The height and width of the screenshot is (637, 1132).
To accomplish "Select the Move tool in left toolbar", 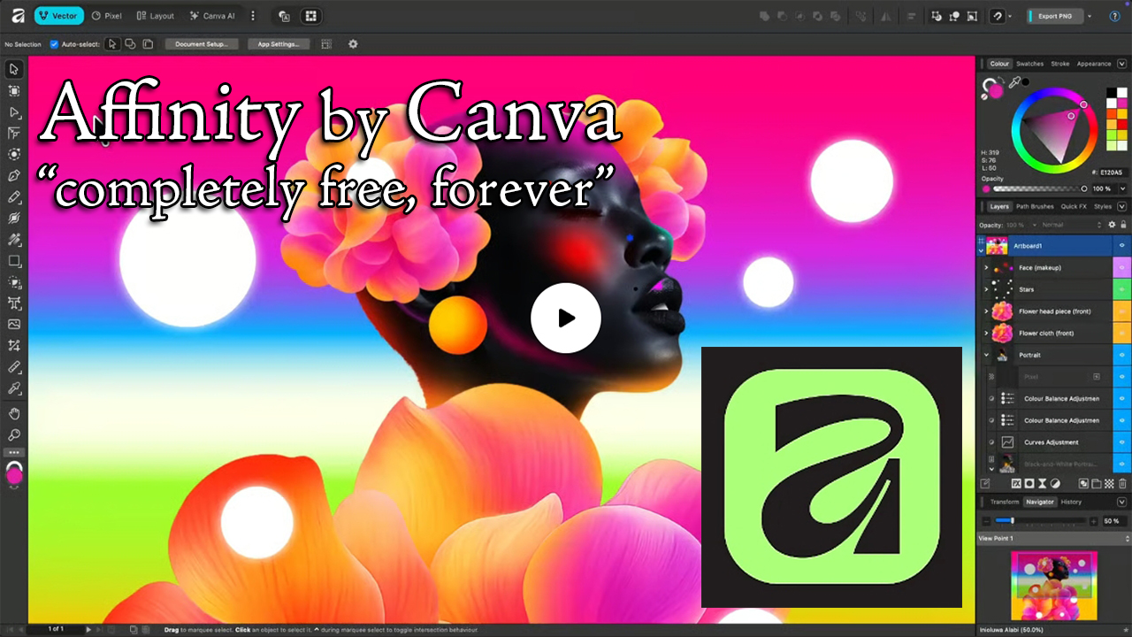I will click(14, 69).
